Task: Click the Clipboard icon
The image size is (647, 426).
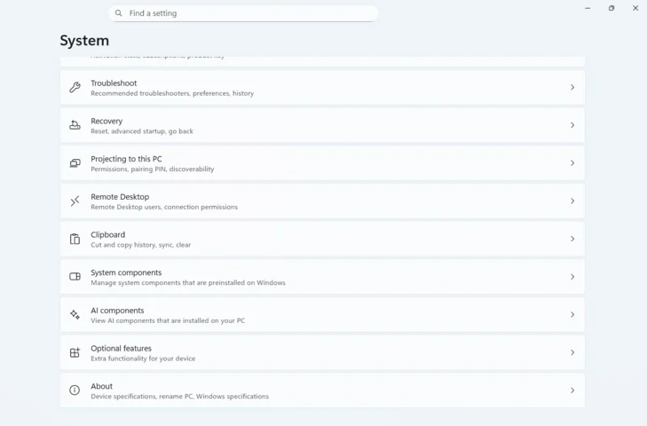Action: coord(75,239)
